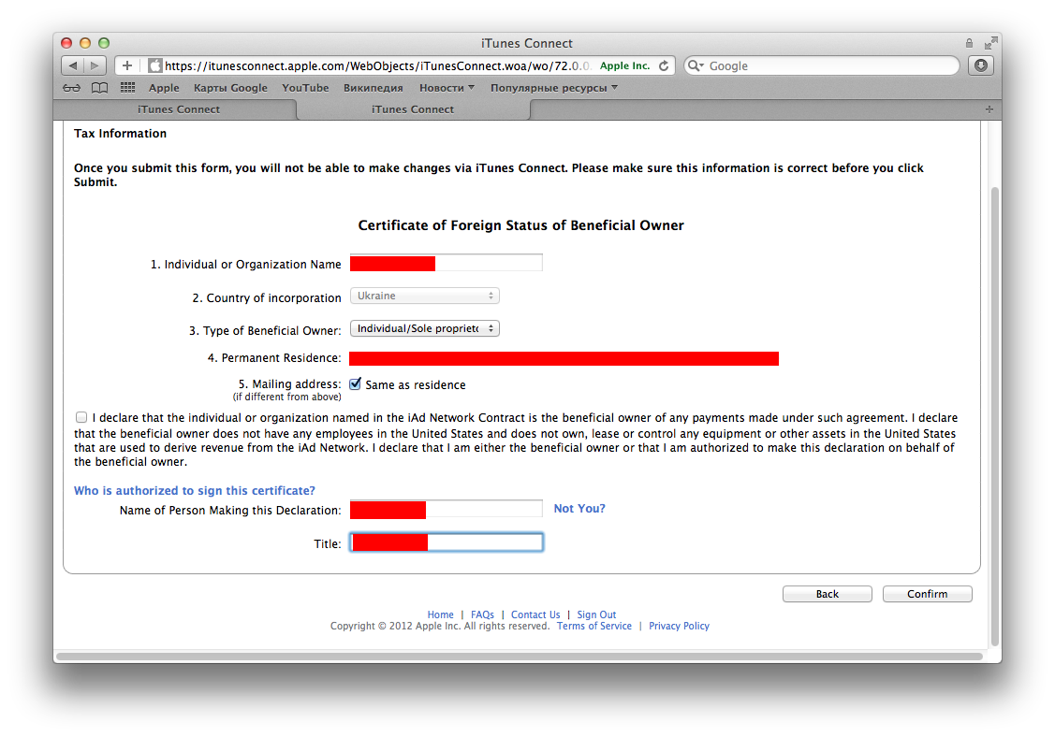The width and height of the screenshot is (1055, 737).
Task: Open the Type of Beneficial Owner dropdown
Action: pos(425,328)
